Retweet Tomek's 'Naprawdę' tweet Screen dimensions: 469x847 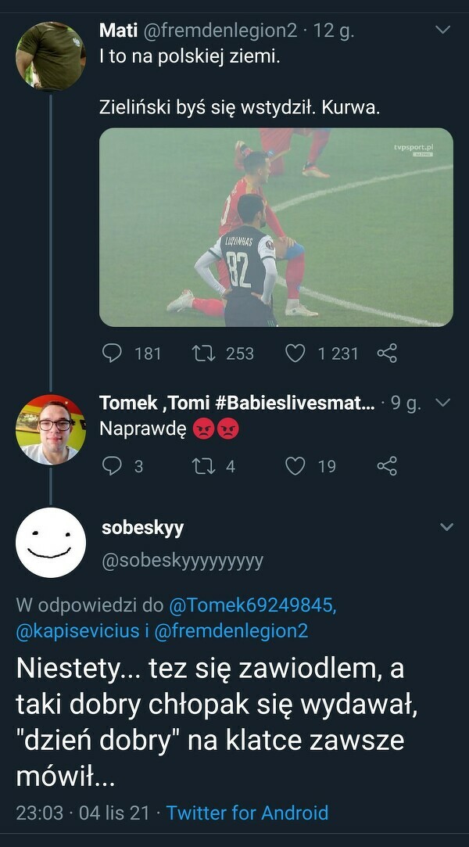pyautogui.click(x=203, y=466)
